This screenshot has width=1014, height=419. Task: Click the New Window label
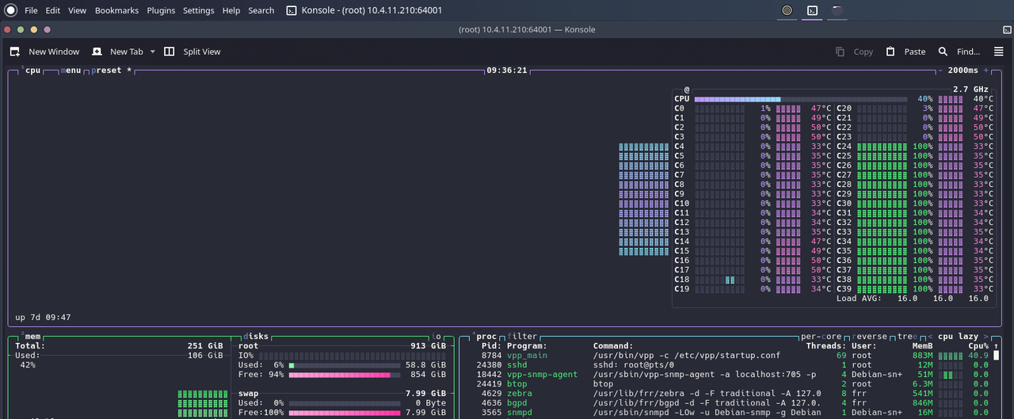click(x=54, y=51)
